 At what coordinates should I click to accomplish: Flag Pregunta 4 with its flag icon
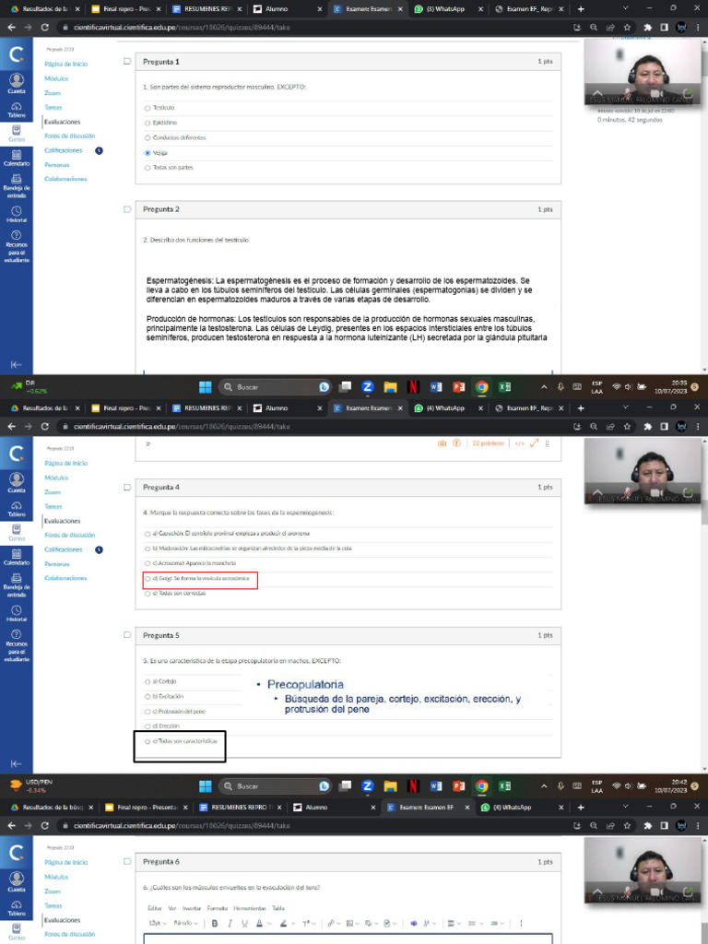click(x=127, y=487)
